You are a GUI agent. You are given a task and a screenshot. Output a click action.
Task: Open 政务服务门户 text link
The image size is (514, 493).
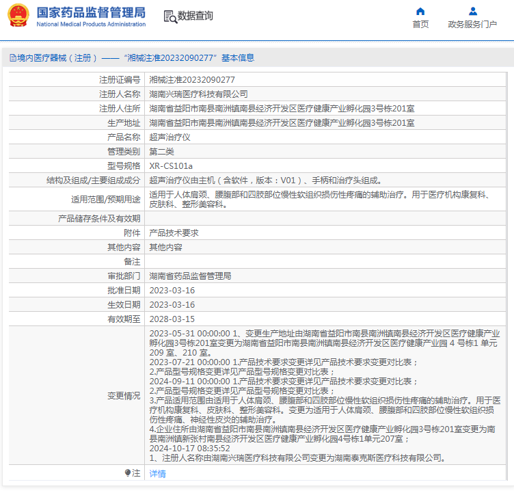(x=472, y=24)
